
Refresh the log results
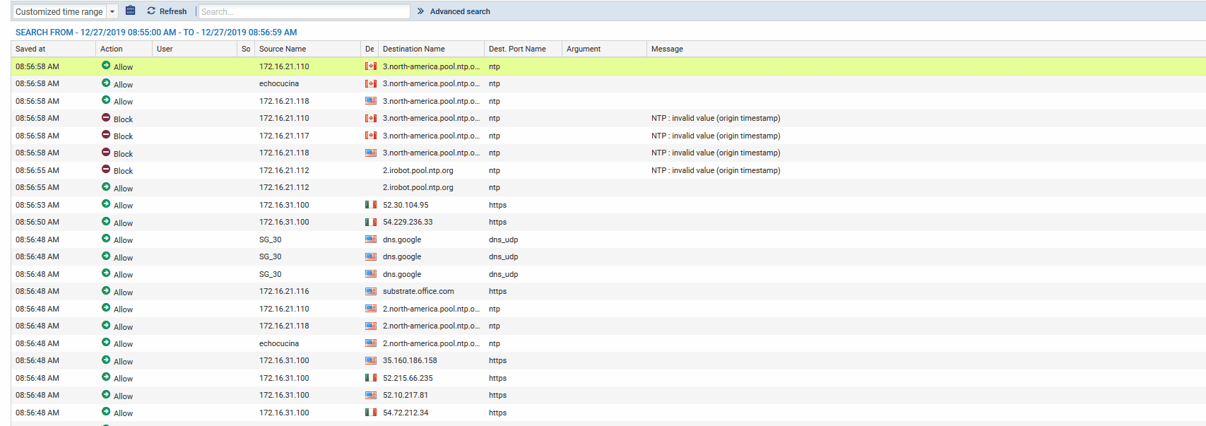167,11
